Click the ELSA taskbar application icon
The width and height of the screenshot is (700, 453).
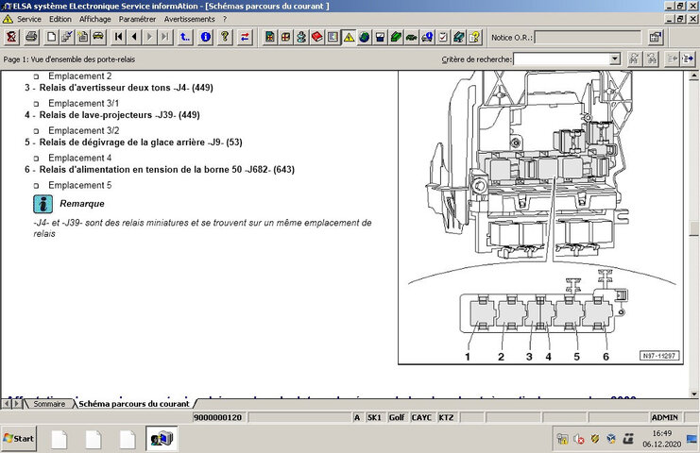[162, 439]
